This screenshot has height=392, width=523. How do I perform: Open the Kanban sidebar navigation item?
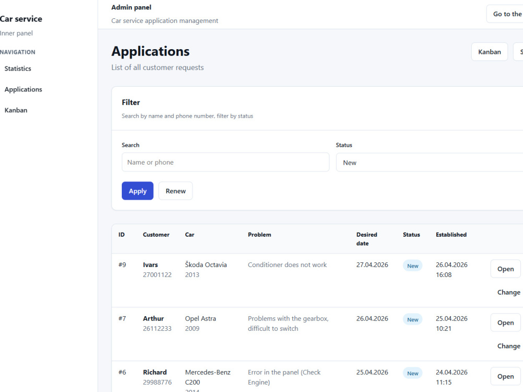pyautogui.click(x=16, y=110)
